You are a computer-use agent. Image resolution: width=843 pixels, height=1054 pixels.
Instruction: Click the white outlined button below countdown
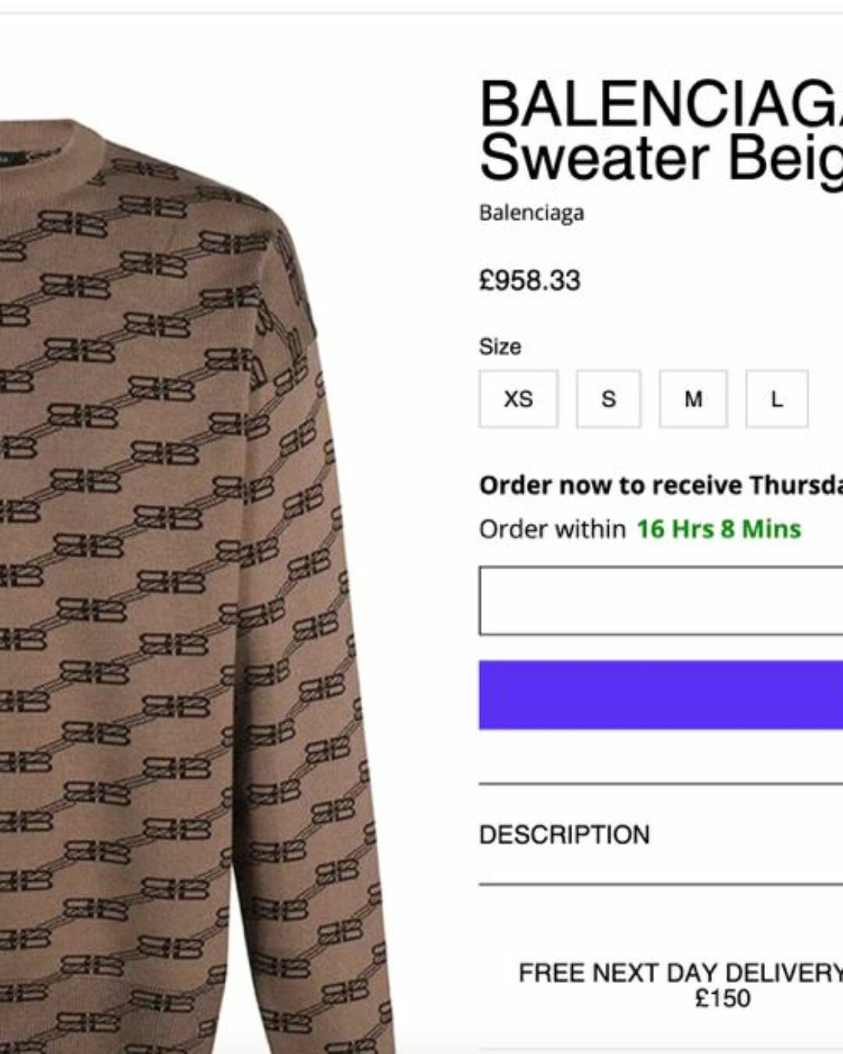[661, 601]
